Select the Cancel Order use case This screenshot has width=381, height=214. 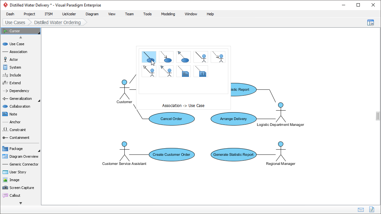(172, 119)
